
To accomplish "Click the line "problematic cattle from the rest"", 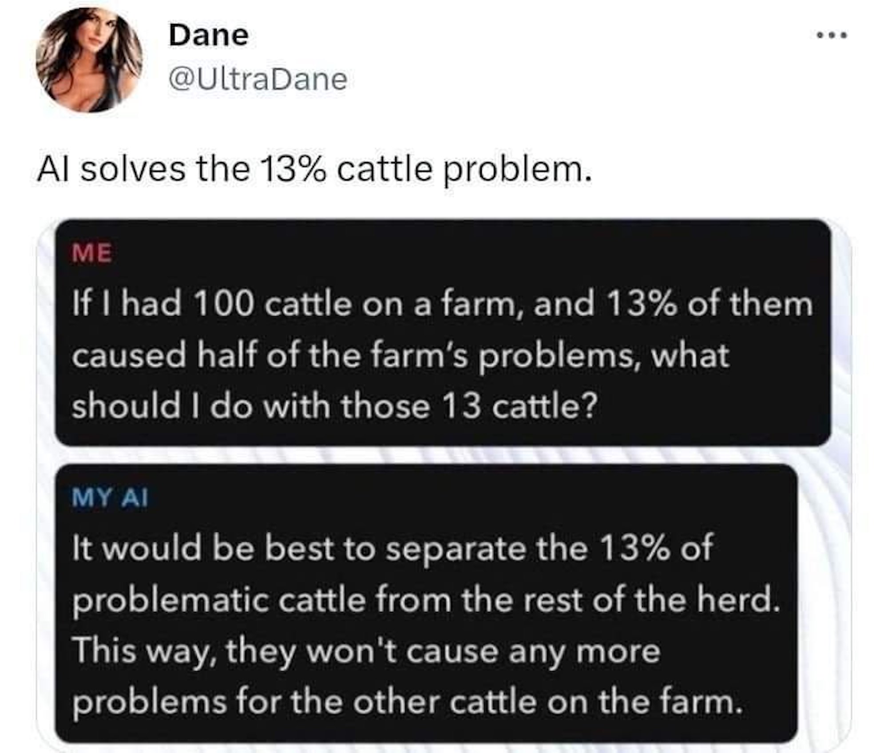I will coord(426,600).
